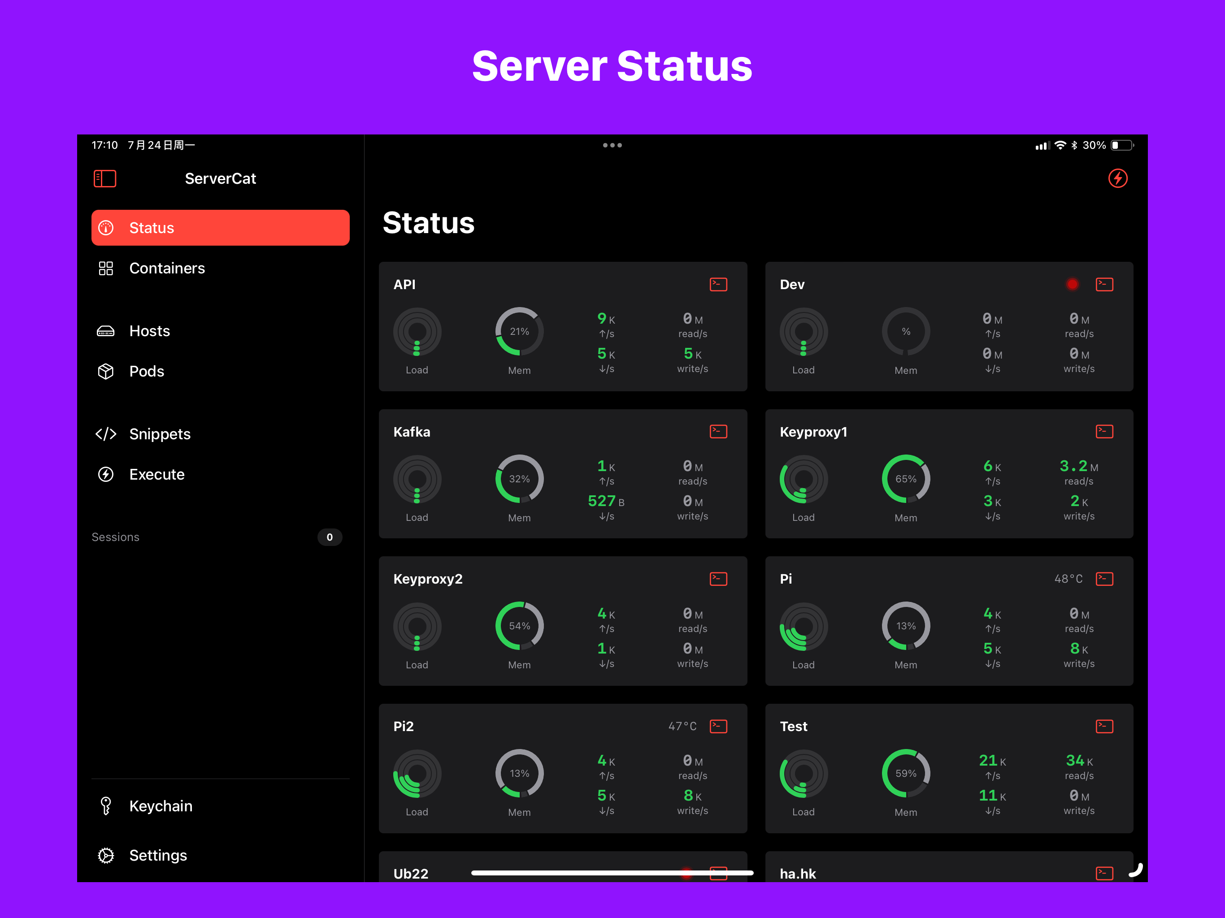Open terminal for the ha.hk server
Screen dimensions: 1225x918
[1104, 873]
